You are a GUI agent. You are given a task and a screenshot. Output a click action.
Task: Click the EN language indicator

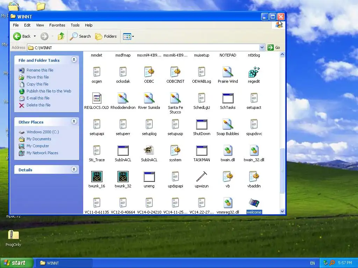coord(312,263)
